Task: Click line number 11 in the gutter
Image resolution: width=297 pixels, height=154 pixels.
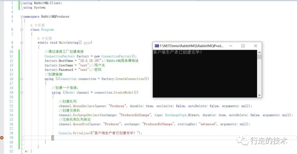Action: pos(11,56)
